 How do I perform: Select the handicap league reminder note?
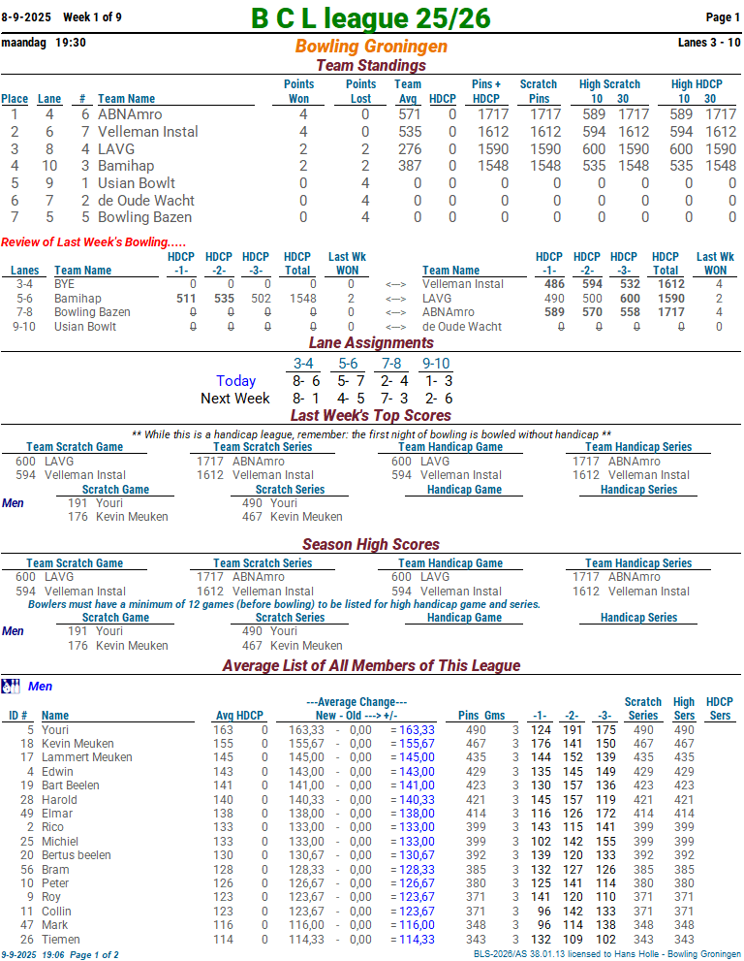[x=371, y=434]
